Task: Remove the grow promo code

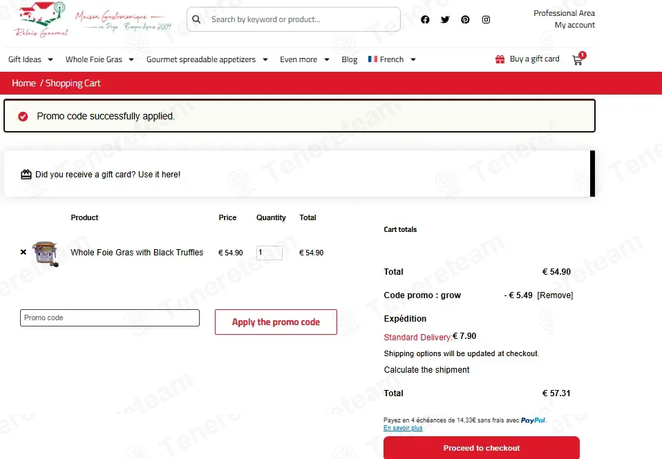Action: click(x=555, y=295)
